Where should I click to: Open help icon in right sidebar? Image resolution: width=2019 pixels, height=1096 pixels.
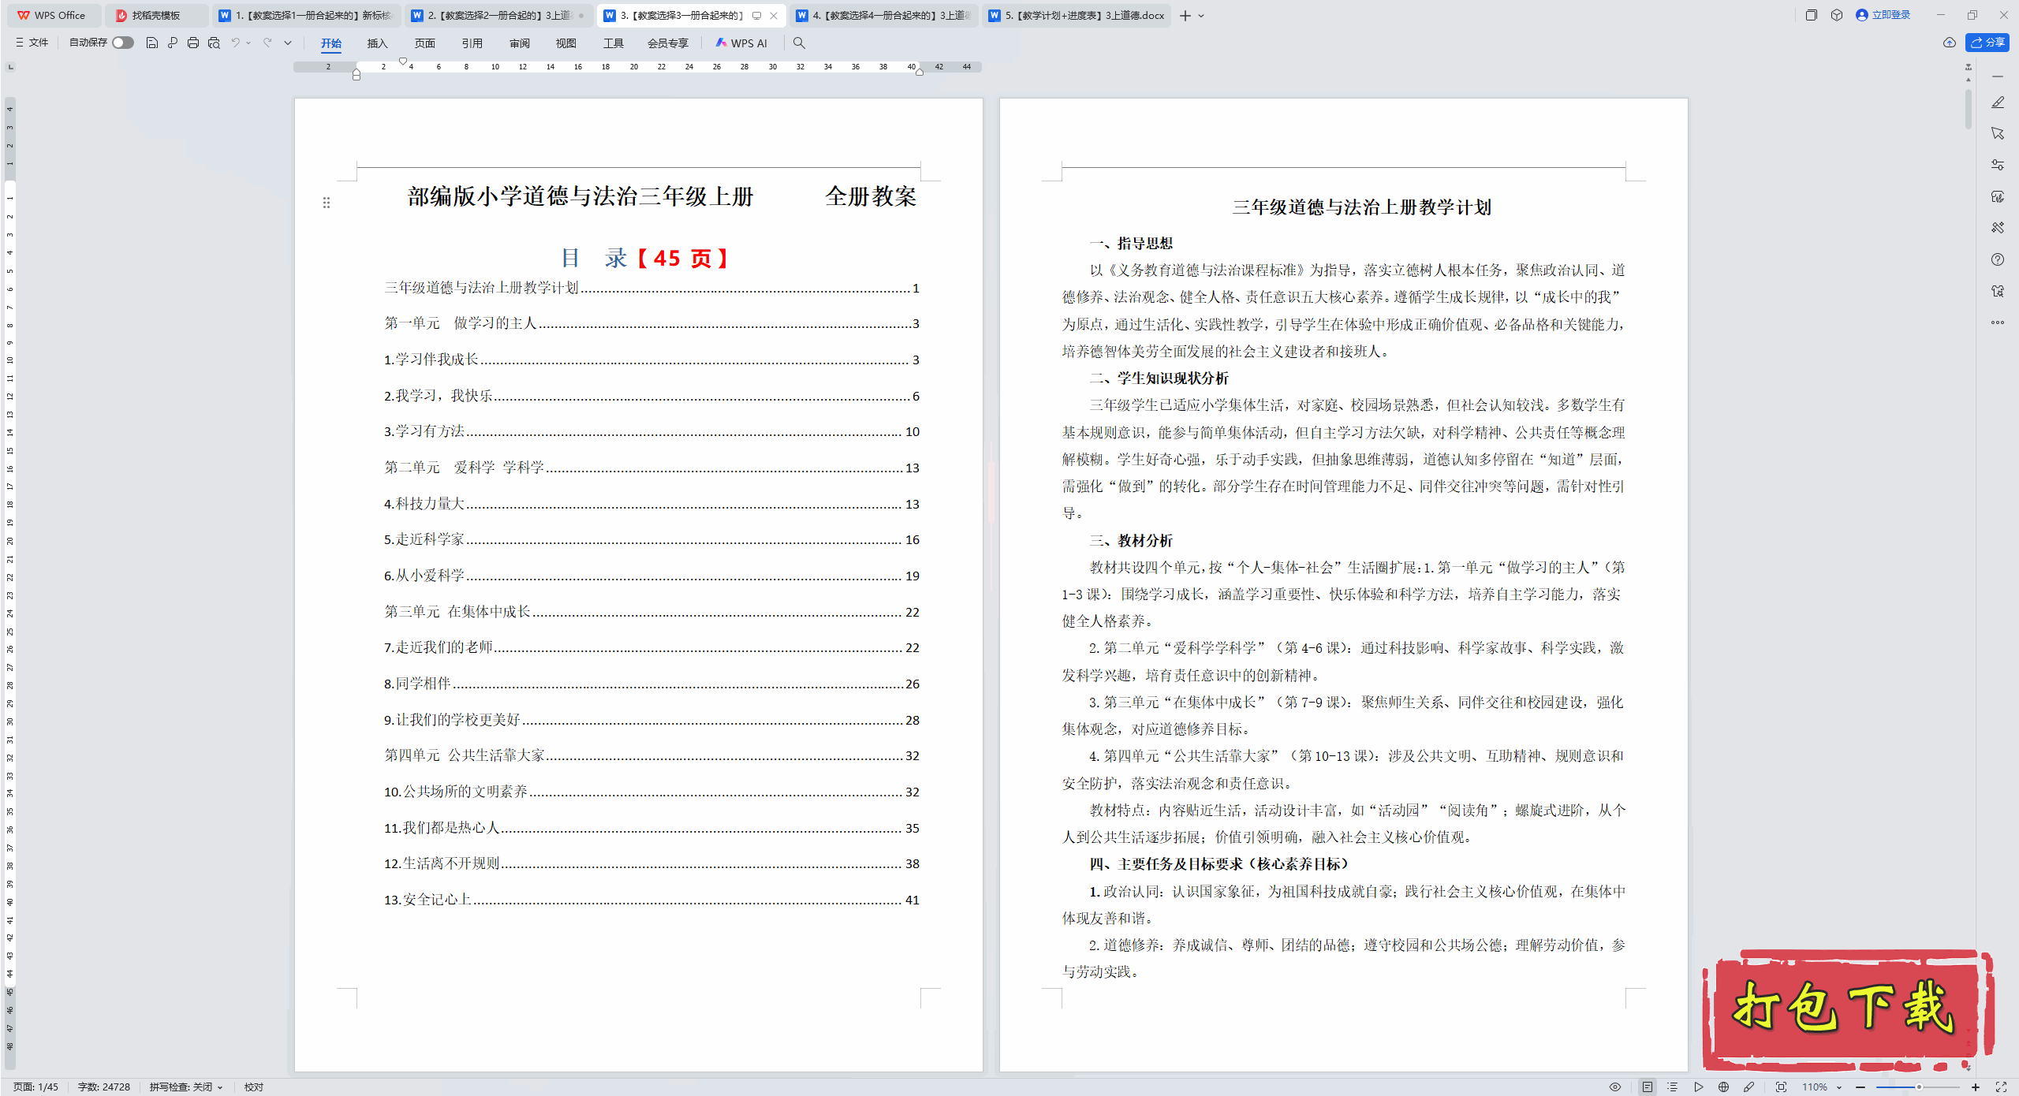(1997, 259)
